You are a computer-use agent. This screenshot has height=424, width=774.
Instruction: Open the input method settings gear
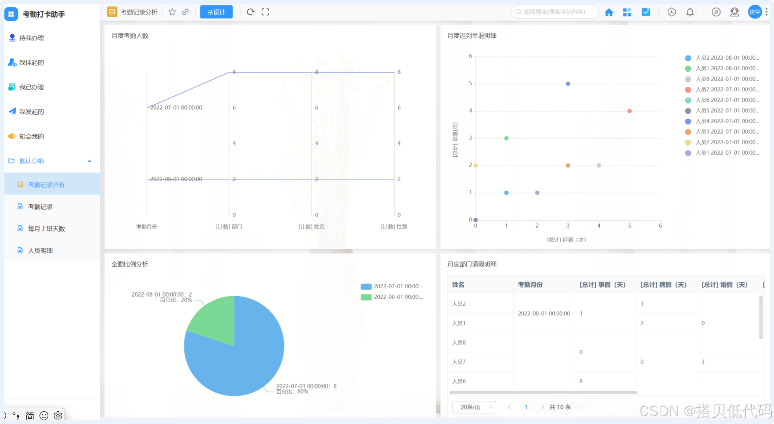pyautogui.click(x=58, y=415)
